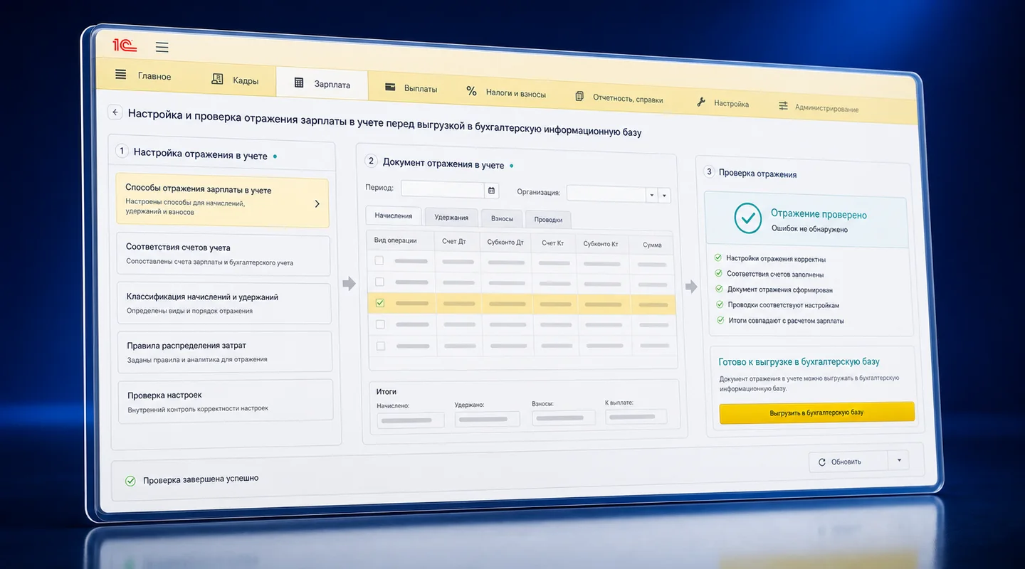Switch to the Зарплата section

coord(322,83)
